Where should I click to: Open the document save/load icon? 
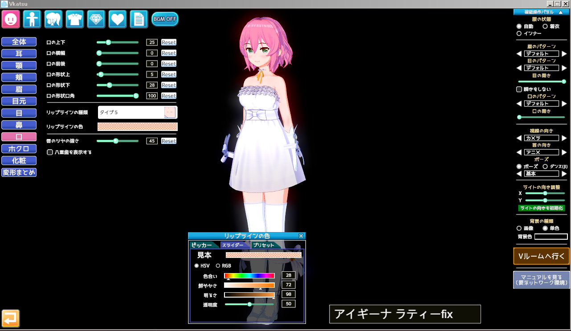[x=139, y=19]
